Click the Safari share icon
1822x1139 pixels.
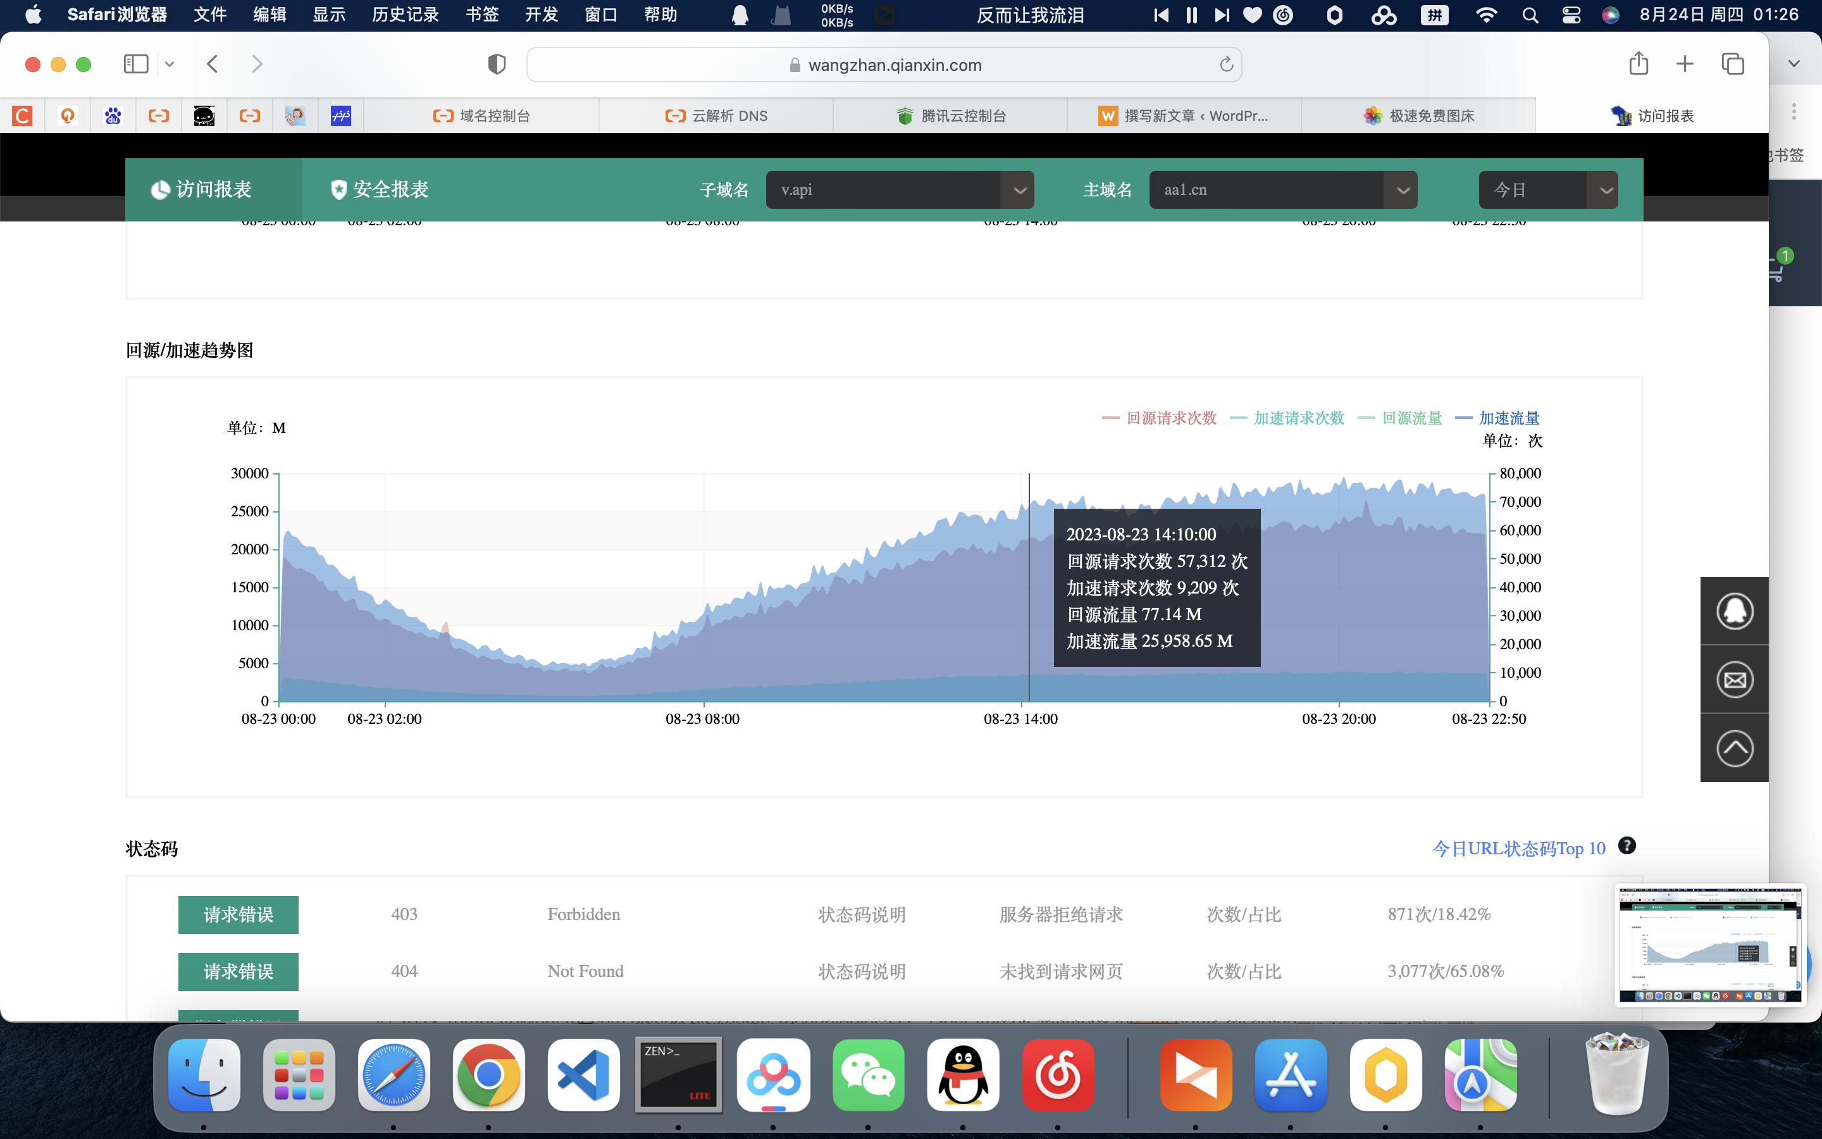[1639, 63]
